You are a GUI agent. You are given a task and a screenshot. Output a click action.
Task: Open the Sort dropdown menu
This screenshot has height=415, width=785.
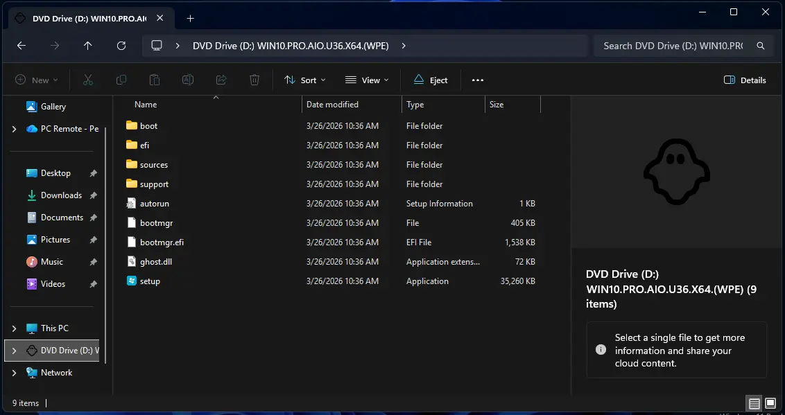304,80
